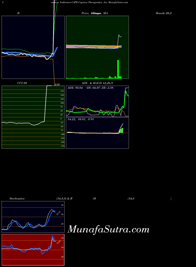Click the 50 level label on RSI chart
Screen dimensions: 196x267
click(62, 248)
